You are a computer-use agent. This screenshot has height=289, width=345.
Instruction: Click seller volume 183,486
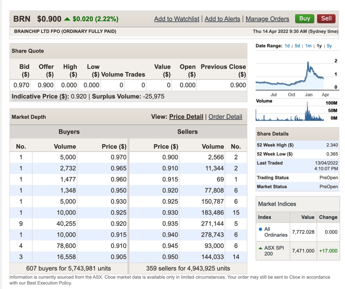pos(212,212)
